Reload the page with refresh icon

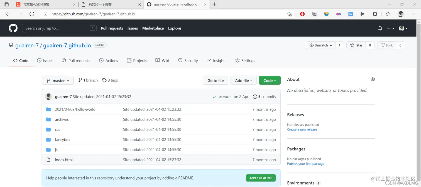coord(32,14)
